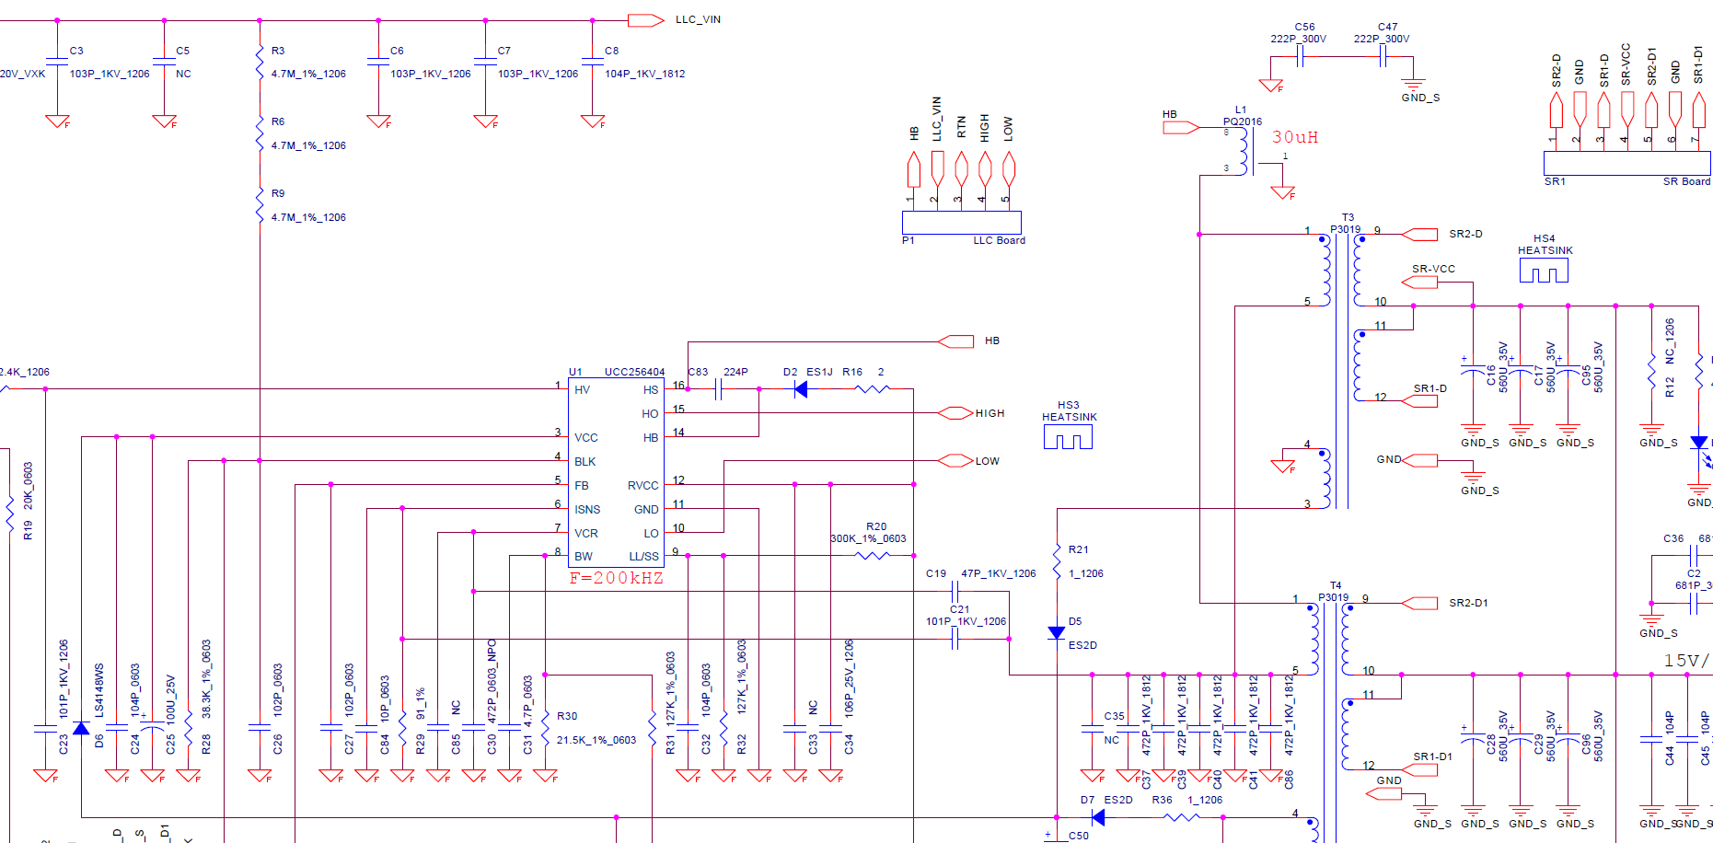The image size is (1713, 843).
Task: Select the 'LL/SS' pin label on U1
Action: pyautogui.click(x=643, y=556)
